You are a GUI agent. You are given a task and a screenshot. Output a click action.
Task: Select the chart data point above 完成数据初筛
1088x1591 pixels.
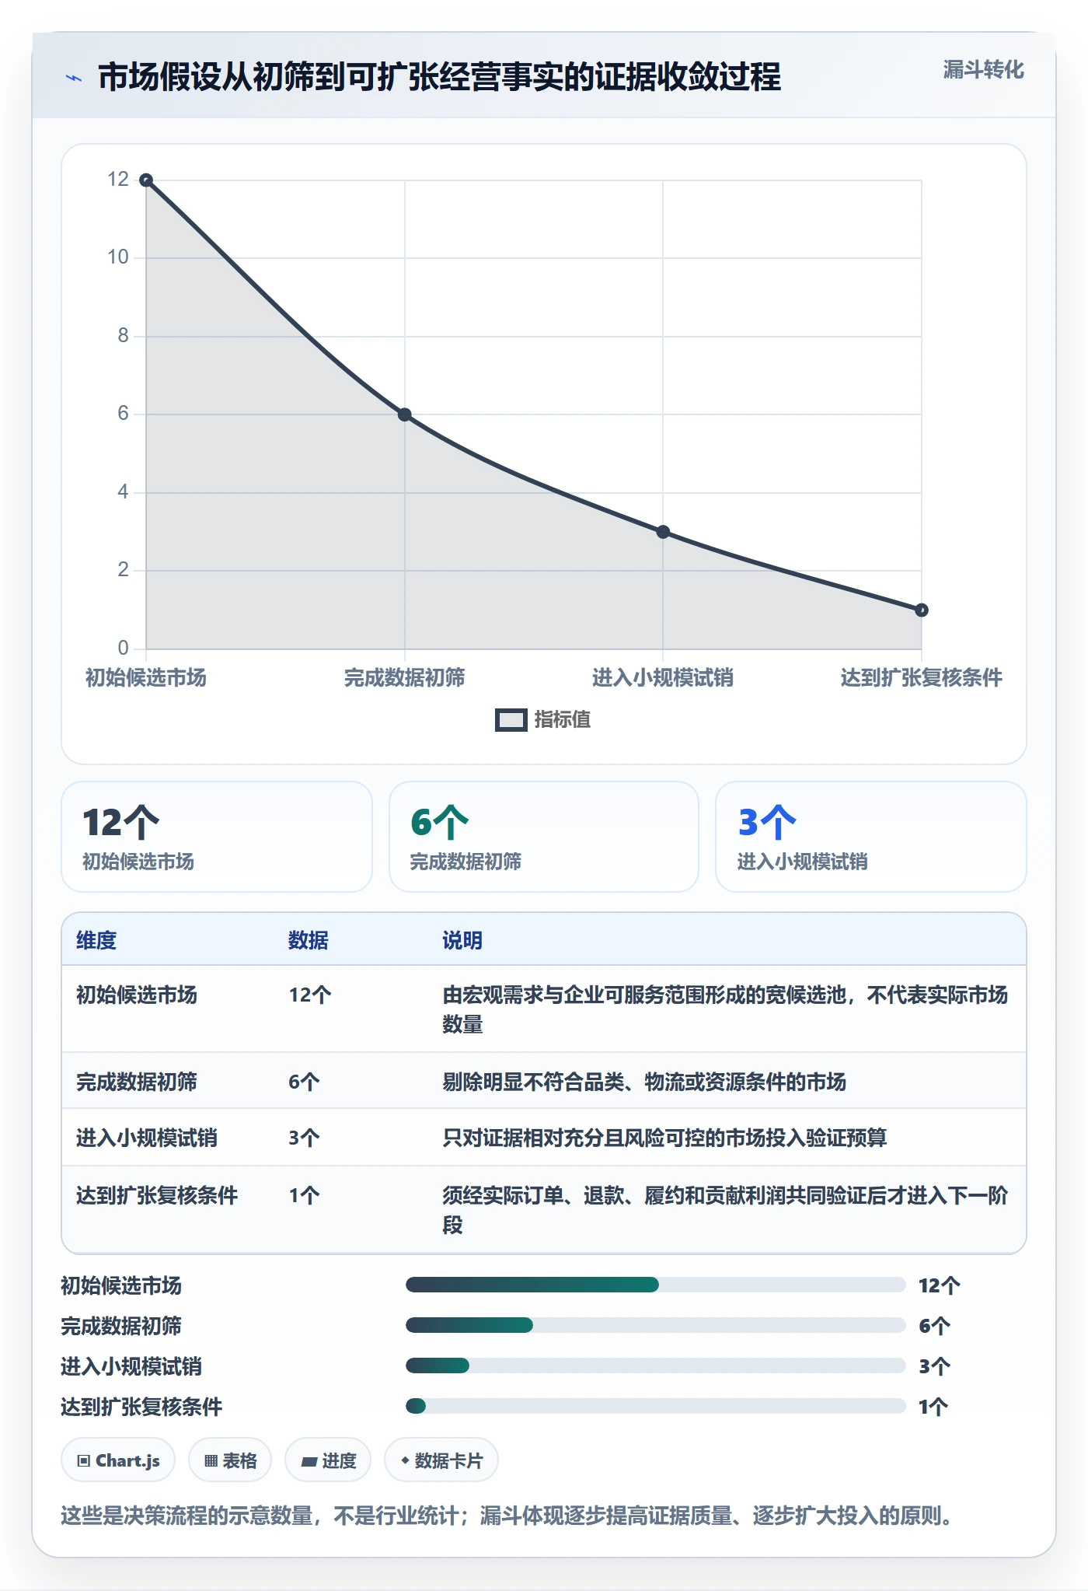[x=405, y=414]
